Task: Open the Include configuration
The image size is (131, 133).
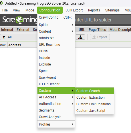Action: [56, 58]
